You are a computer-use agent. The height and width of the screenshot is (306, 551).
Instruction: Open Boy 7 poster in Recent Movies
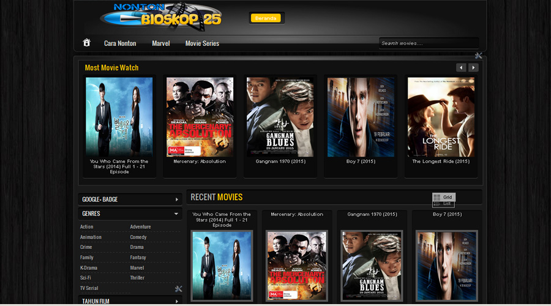pos(447,266)
